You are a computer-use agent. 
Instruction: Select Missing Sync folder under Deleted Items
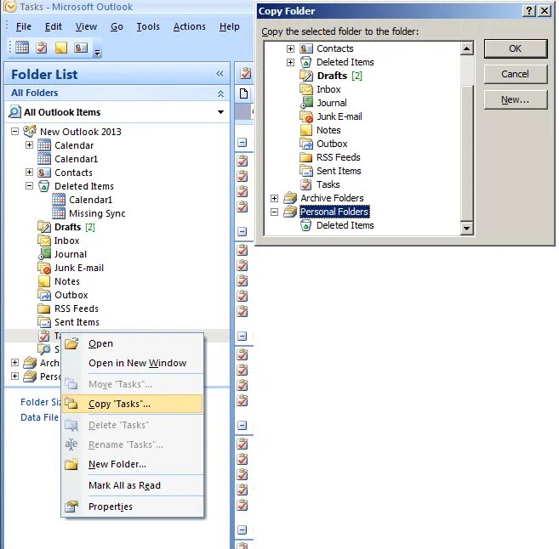point(97,213)
